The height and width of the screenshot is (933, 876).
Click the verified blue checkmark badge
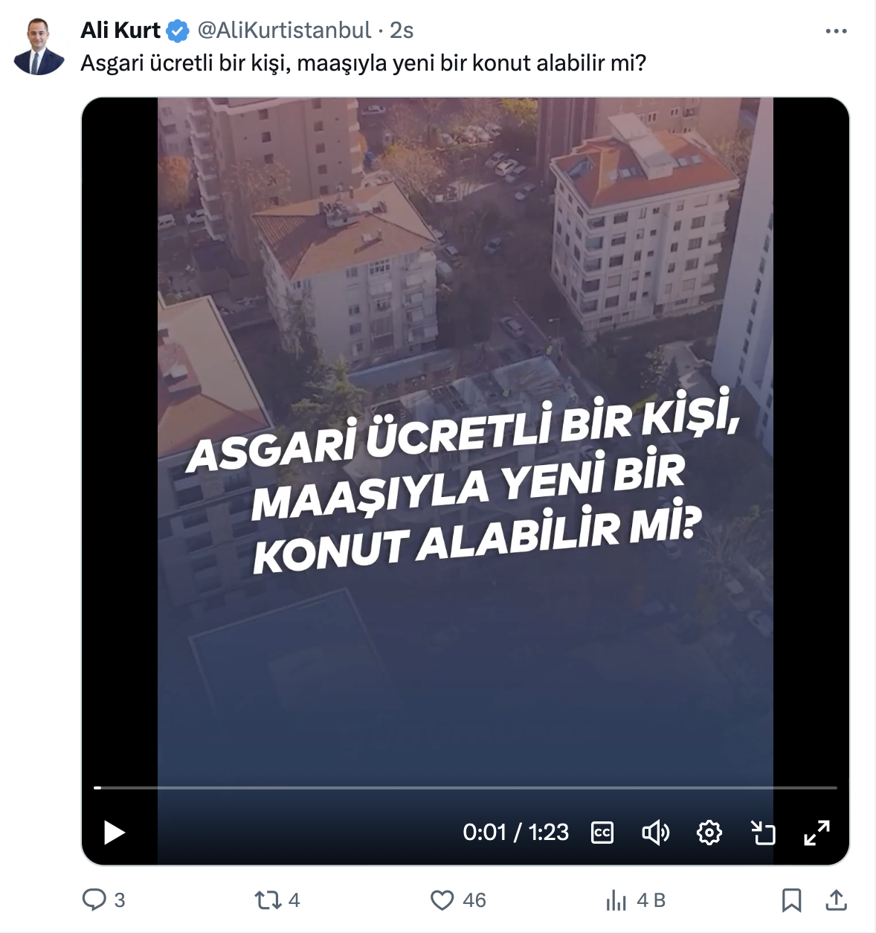click(178, 31)
